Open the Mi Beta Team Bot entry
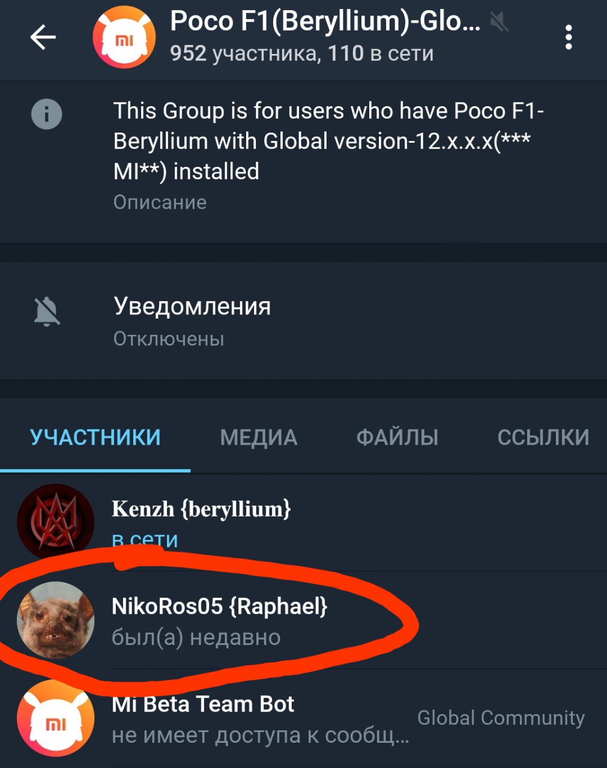Viewport: 607px width, 768px height. [303, 718]
